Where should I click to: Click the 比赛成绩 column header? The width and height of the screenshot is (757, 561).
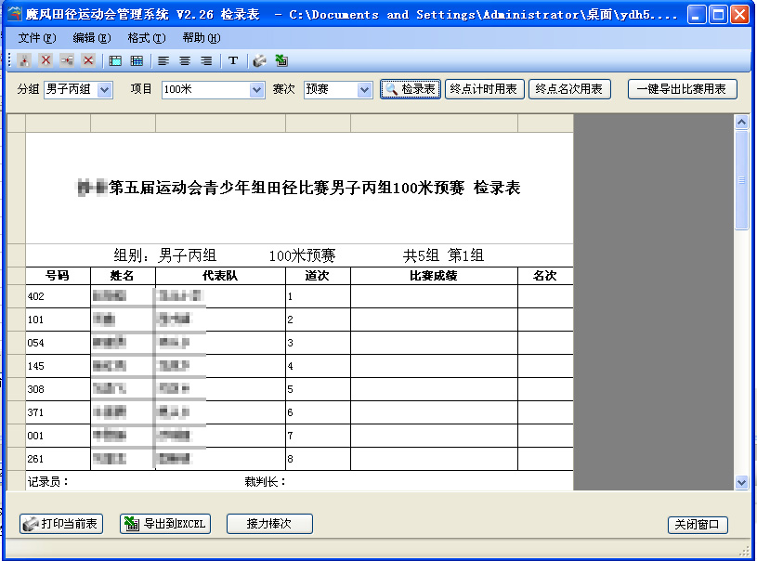[x=434, y=276]
